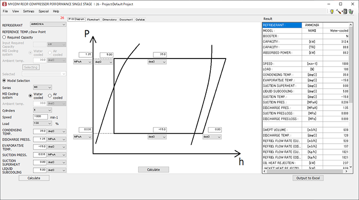Open the lower MPaA unit dropdown in diagram

pyautogui.click(x=83, y=137)
